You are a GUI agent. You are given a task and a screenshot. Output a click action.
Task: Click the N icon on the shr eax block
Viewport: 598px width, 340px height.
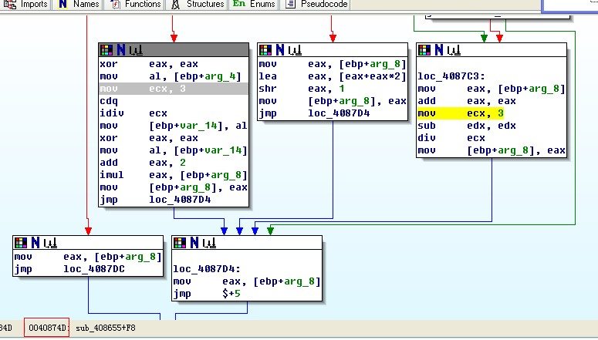pos(279,50)
